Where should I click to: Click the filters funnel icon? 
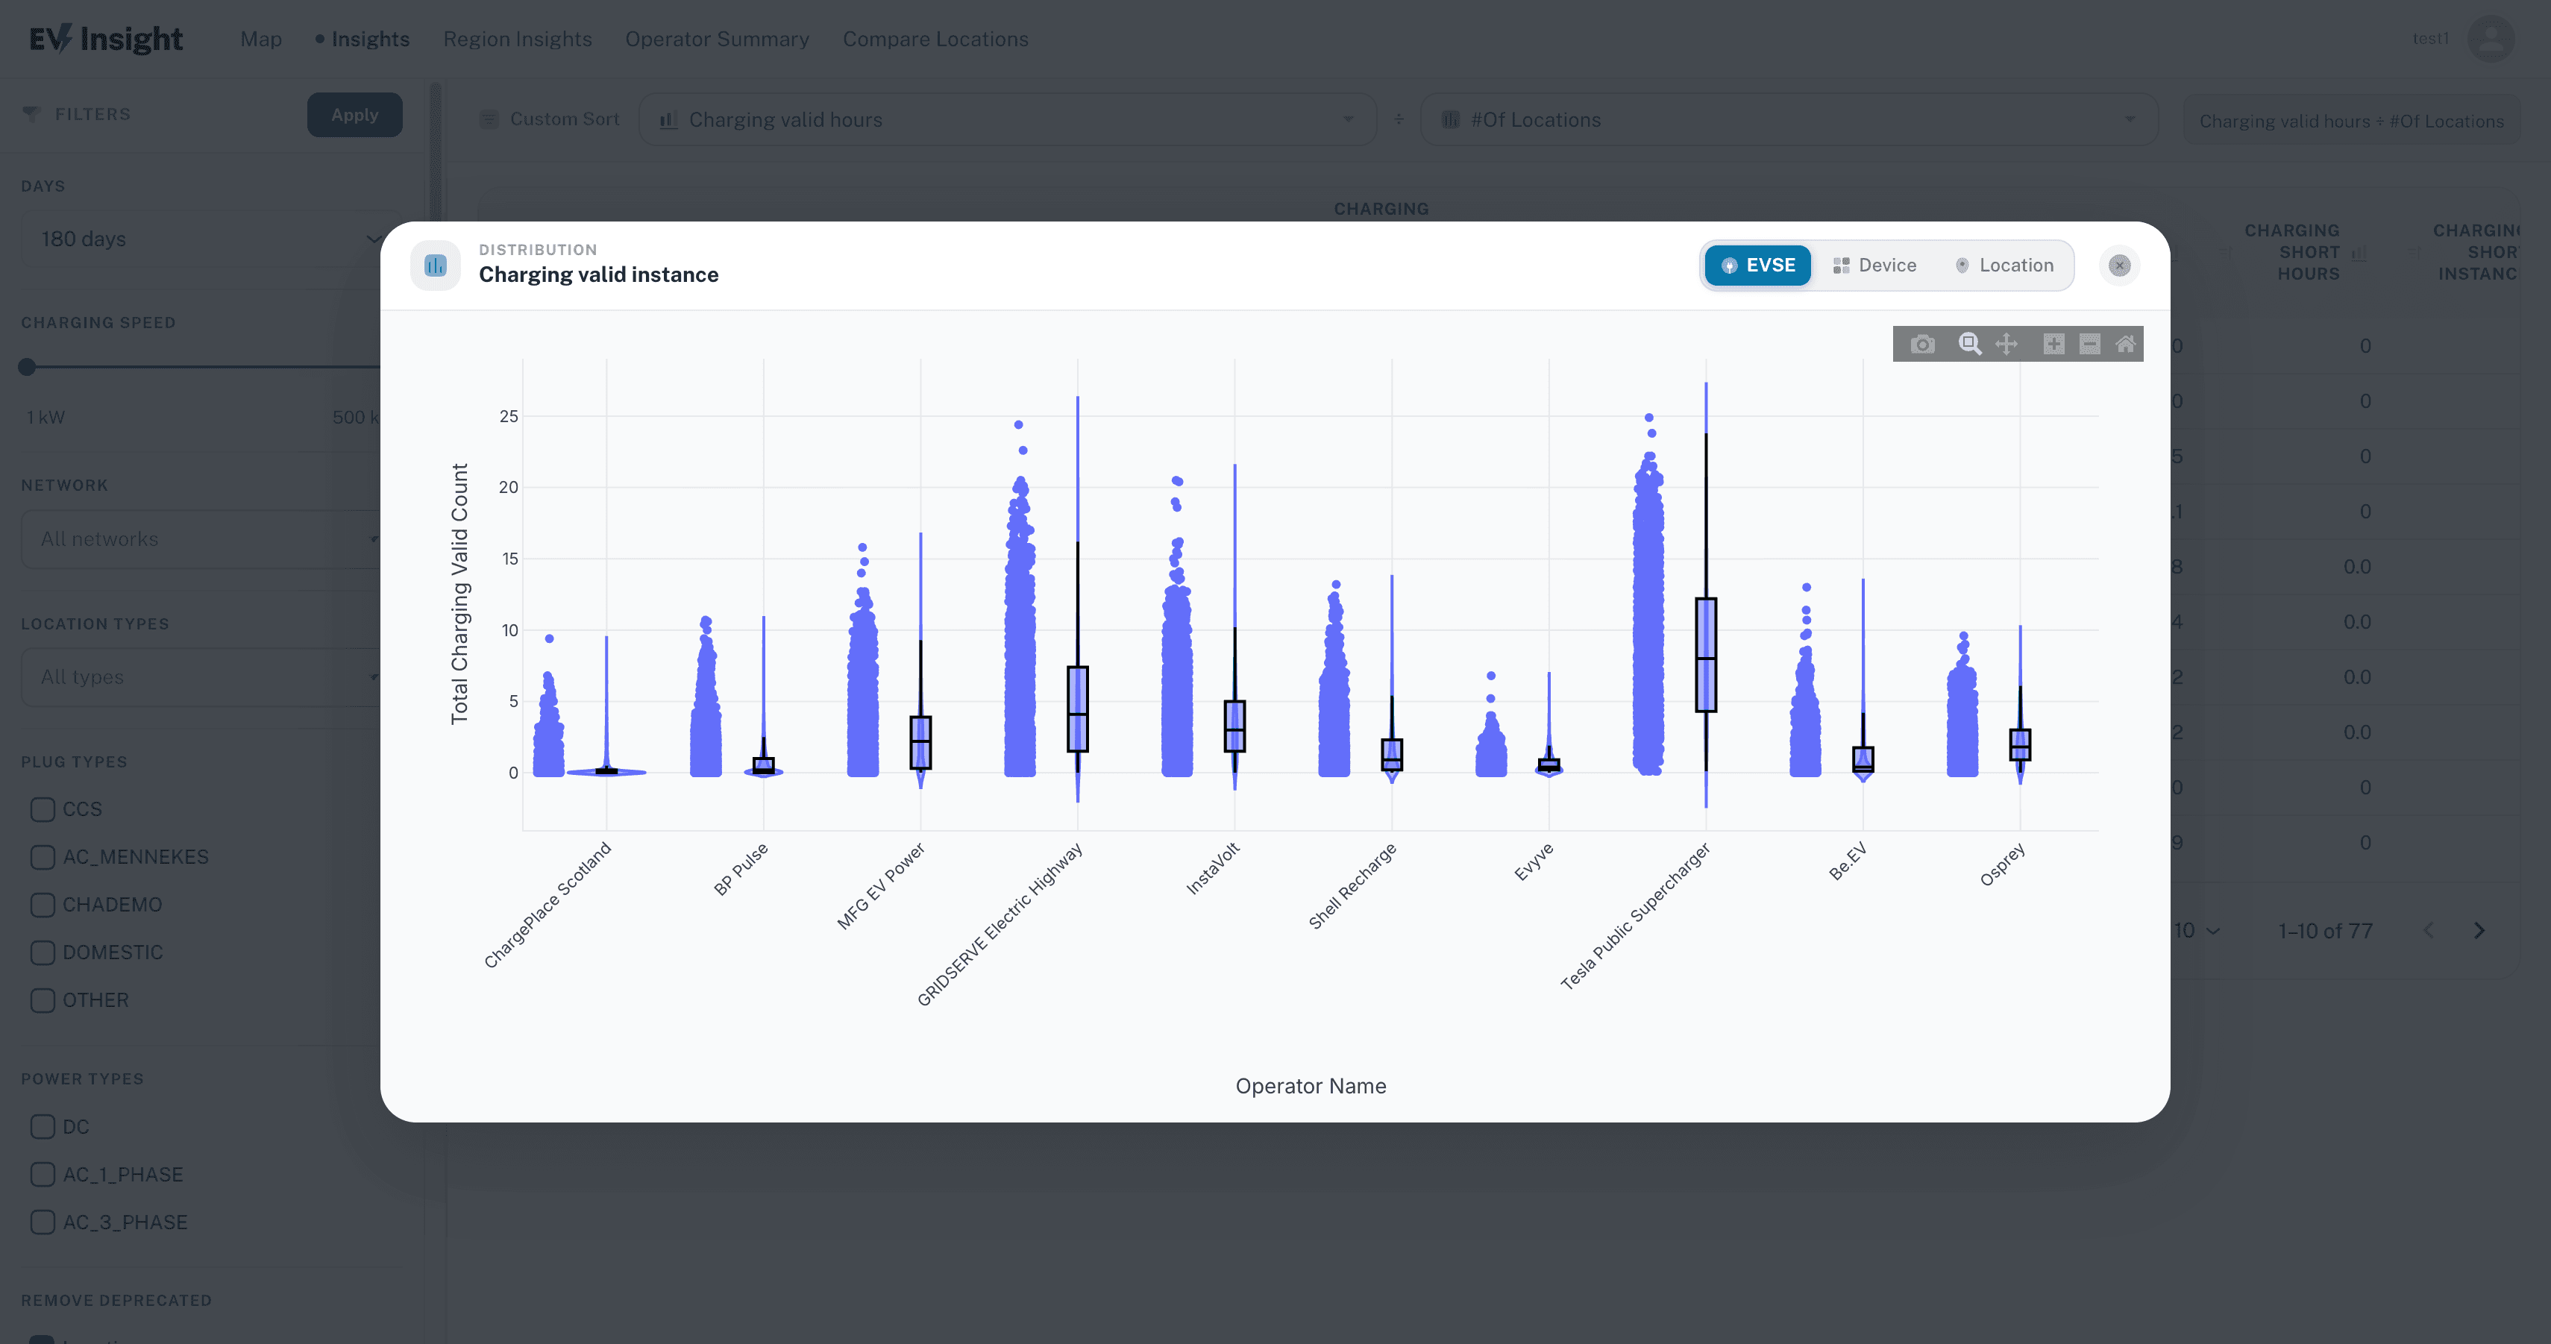coord(31,115)
